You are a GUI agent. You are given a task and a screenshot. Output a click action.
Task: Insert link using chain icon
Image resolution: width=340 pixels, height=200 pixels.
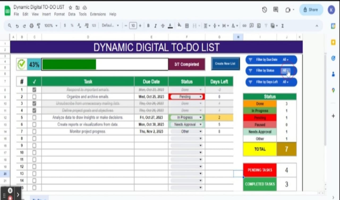click(244, 26)
